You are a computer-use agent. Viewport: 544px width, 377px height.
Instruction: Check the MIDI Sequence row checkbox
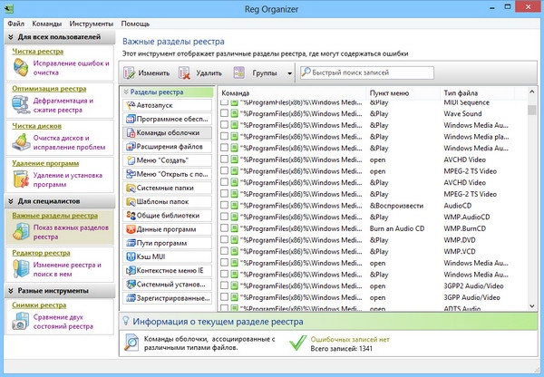coord(224,103)
